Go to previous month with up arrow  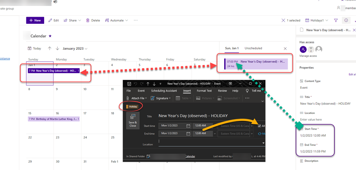tap(50, 48)
